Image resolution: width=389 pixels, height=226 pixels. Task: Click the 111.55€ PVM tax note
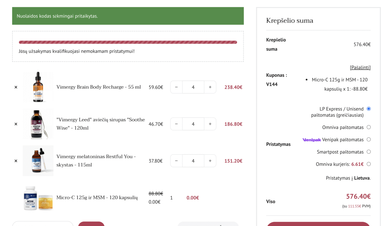click(356, 206)
